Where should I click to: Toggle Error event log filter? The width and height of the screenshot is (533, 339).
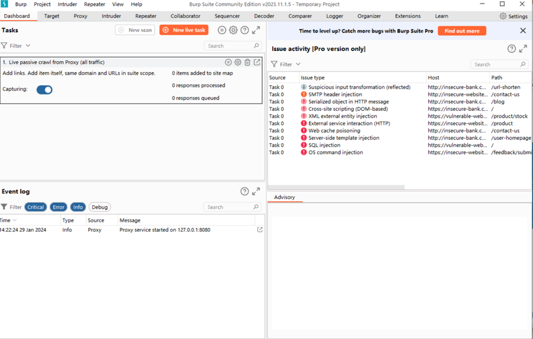[59, 207]
